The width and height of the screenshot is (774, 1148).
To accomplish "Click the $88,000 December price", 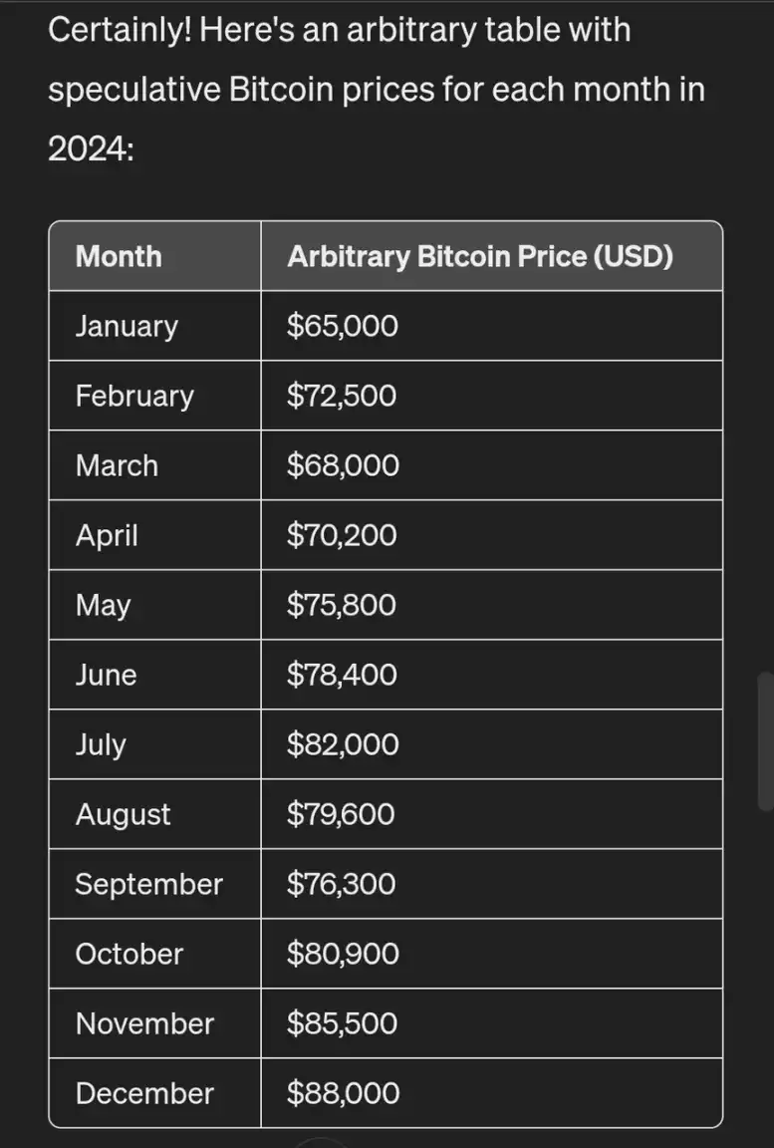I will coord(343,1093).
